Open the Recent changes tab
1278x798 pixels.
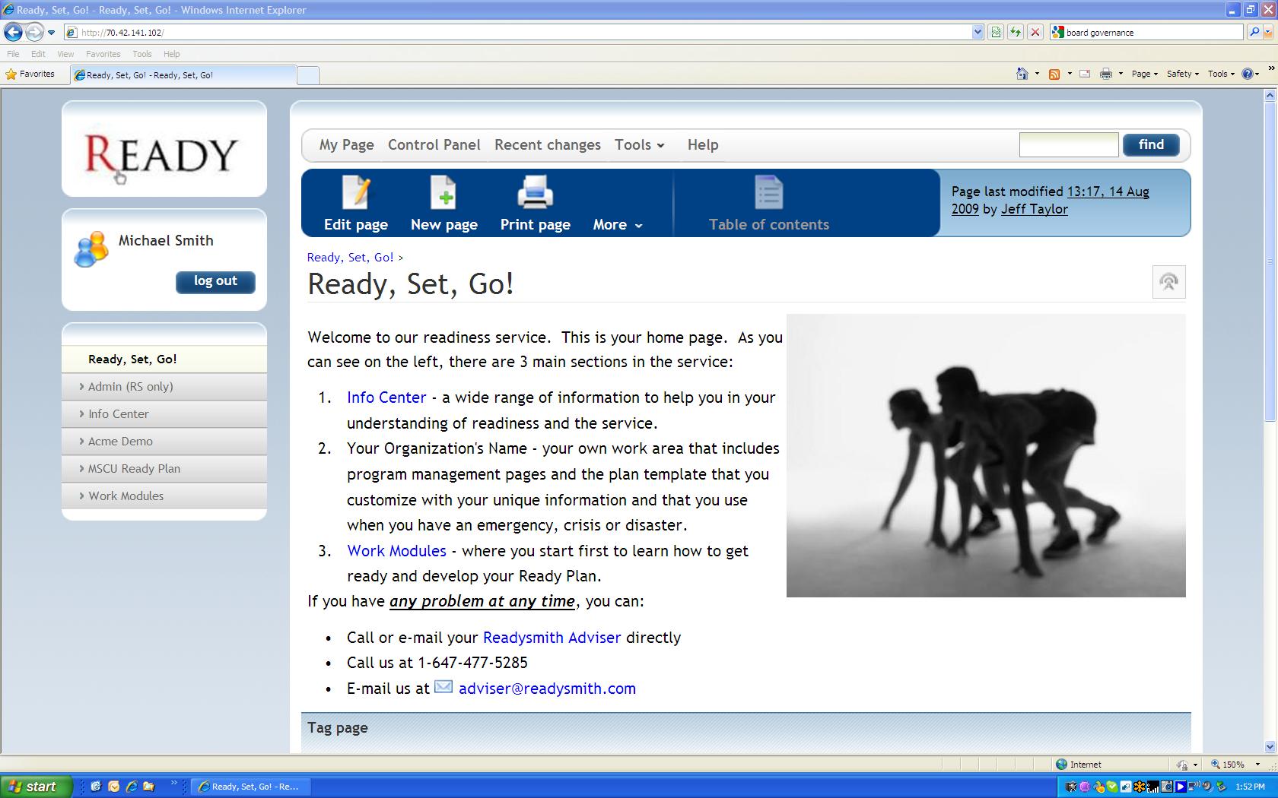click(x=547, y=145)
